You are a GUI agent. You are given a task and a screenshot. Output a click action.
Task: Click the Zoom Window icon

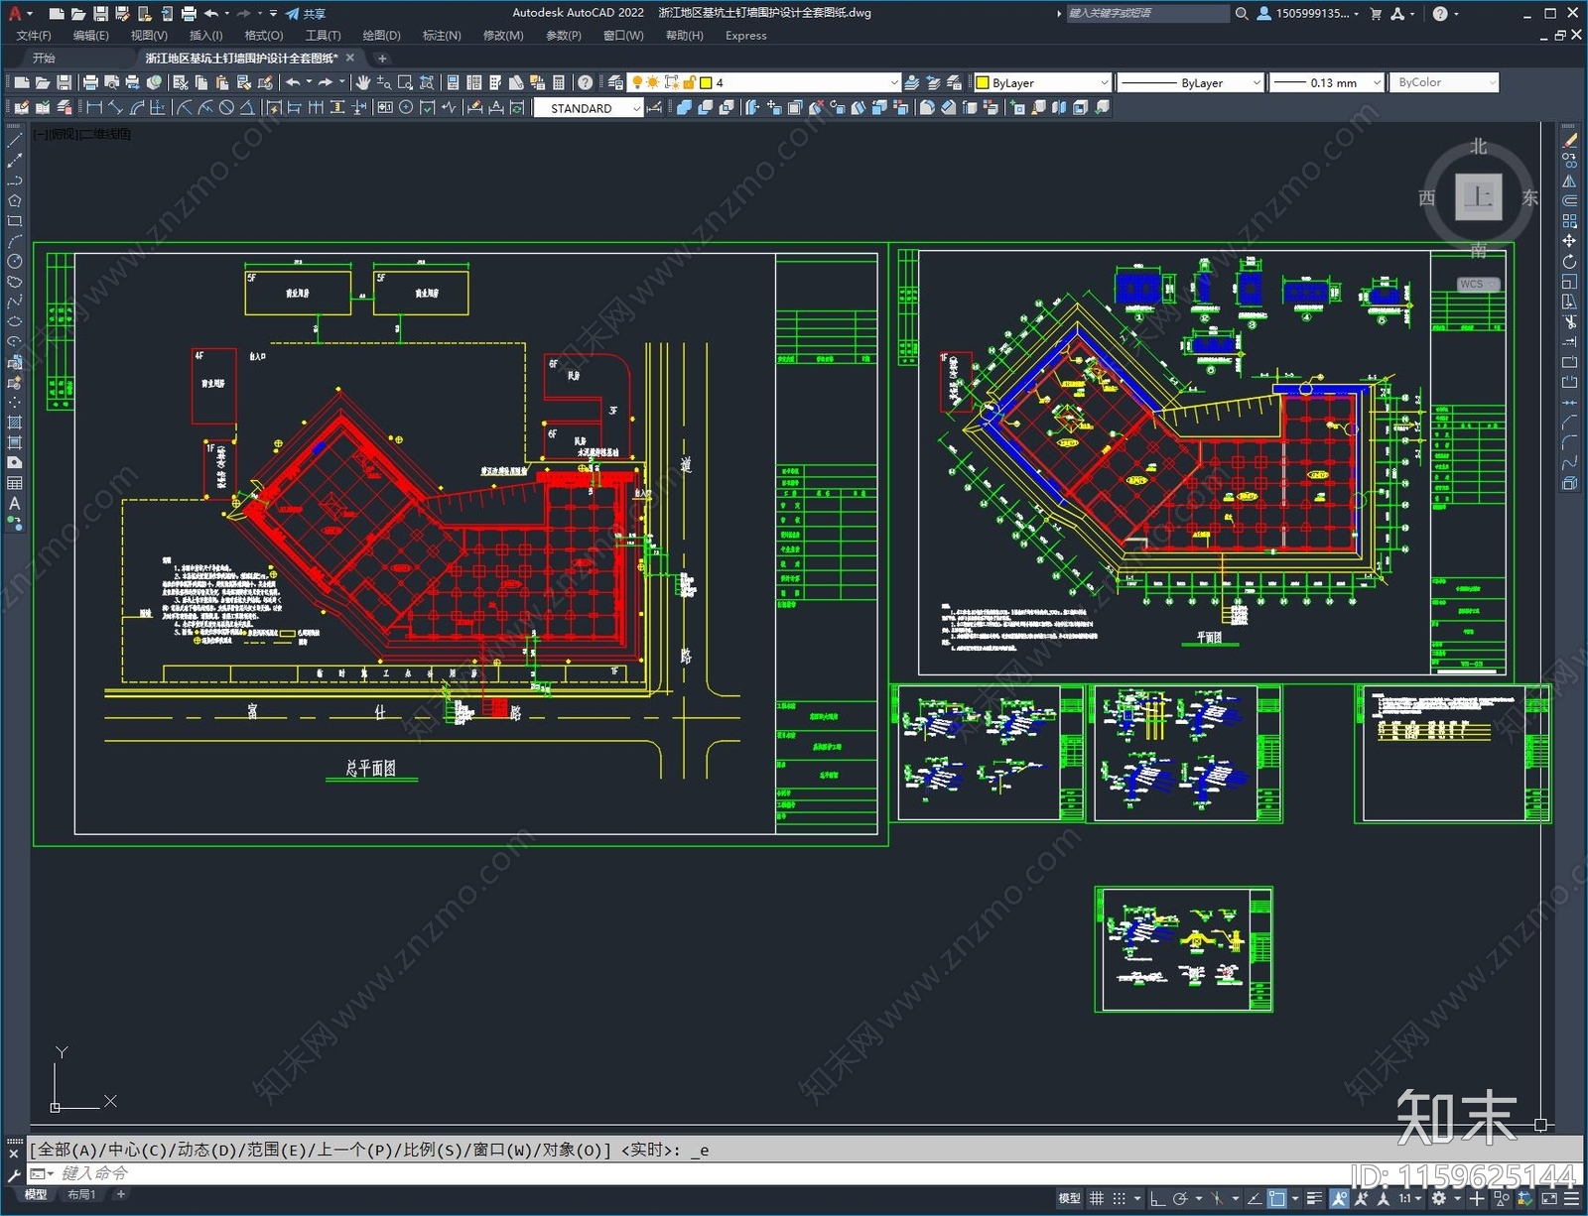click(x=405, y=82)
